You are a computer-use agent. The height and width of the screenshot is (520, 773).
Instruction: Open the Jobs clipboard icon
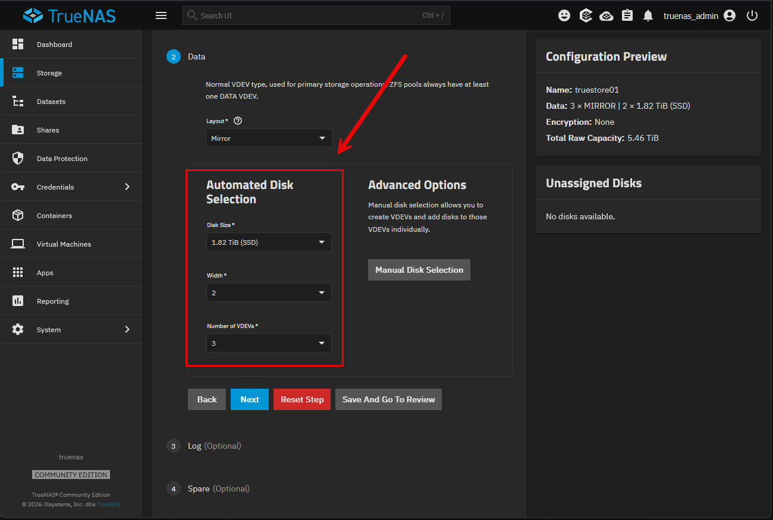tap(627, 15)
